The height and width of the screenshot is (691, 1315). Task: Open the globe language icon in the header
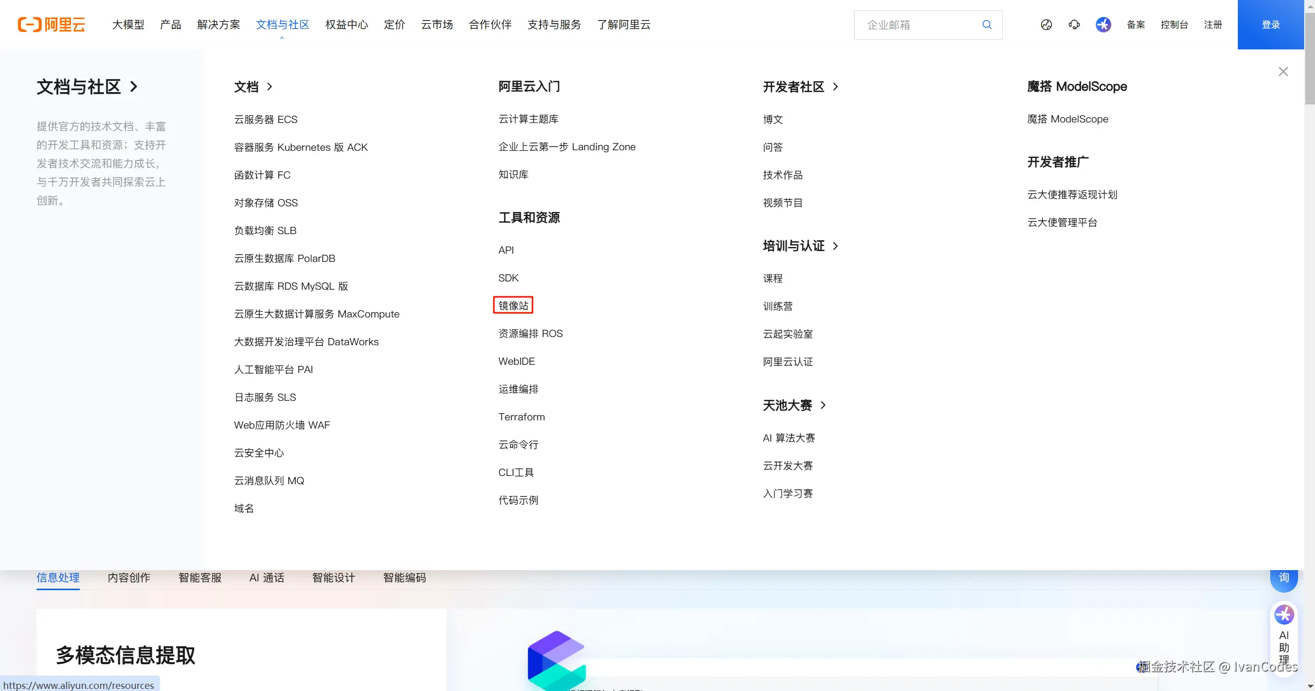[x=1046, y=24]
